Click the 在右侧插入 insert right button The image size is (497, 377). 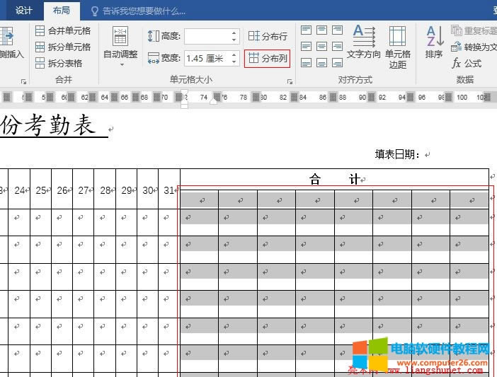[x=11, y=42]
